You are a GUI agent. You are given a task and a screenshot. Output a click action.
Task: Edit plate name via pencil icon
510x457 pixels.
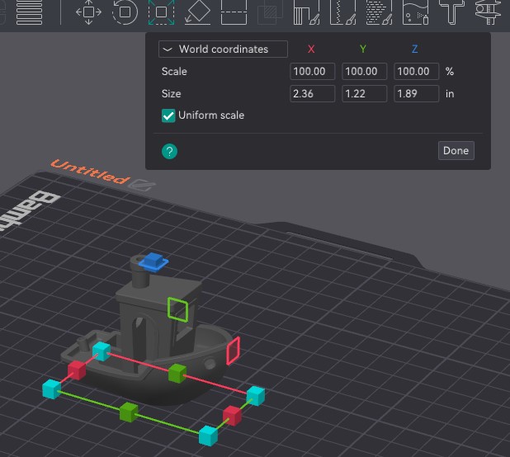click(x=142, y=186)
